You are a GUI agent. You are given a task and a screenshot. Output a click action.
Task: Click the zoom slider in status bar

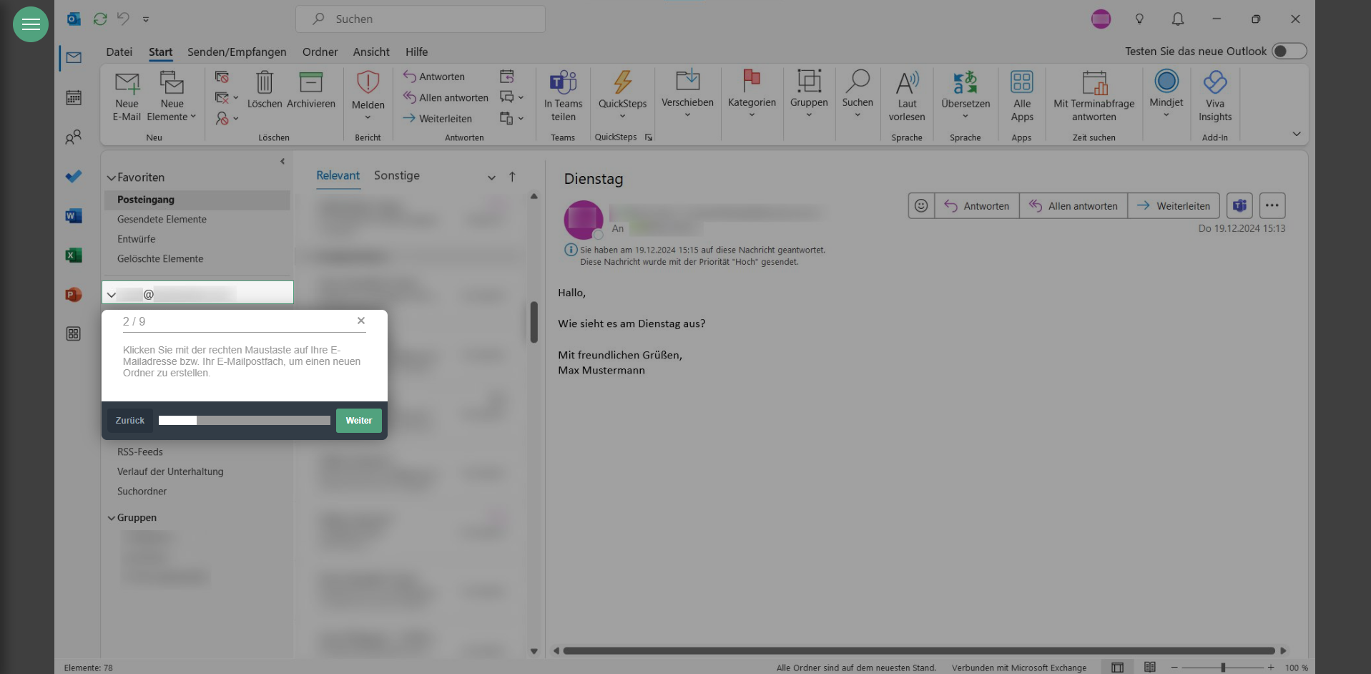(x=1223, y=668)
